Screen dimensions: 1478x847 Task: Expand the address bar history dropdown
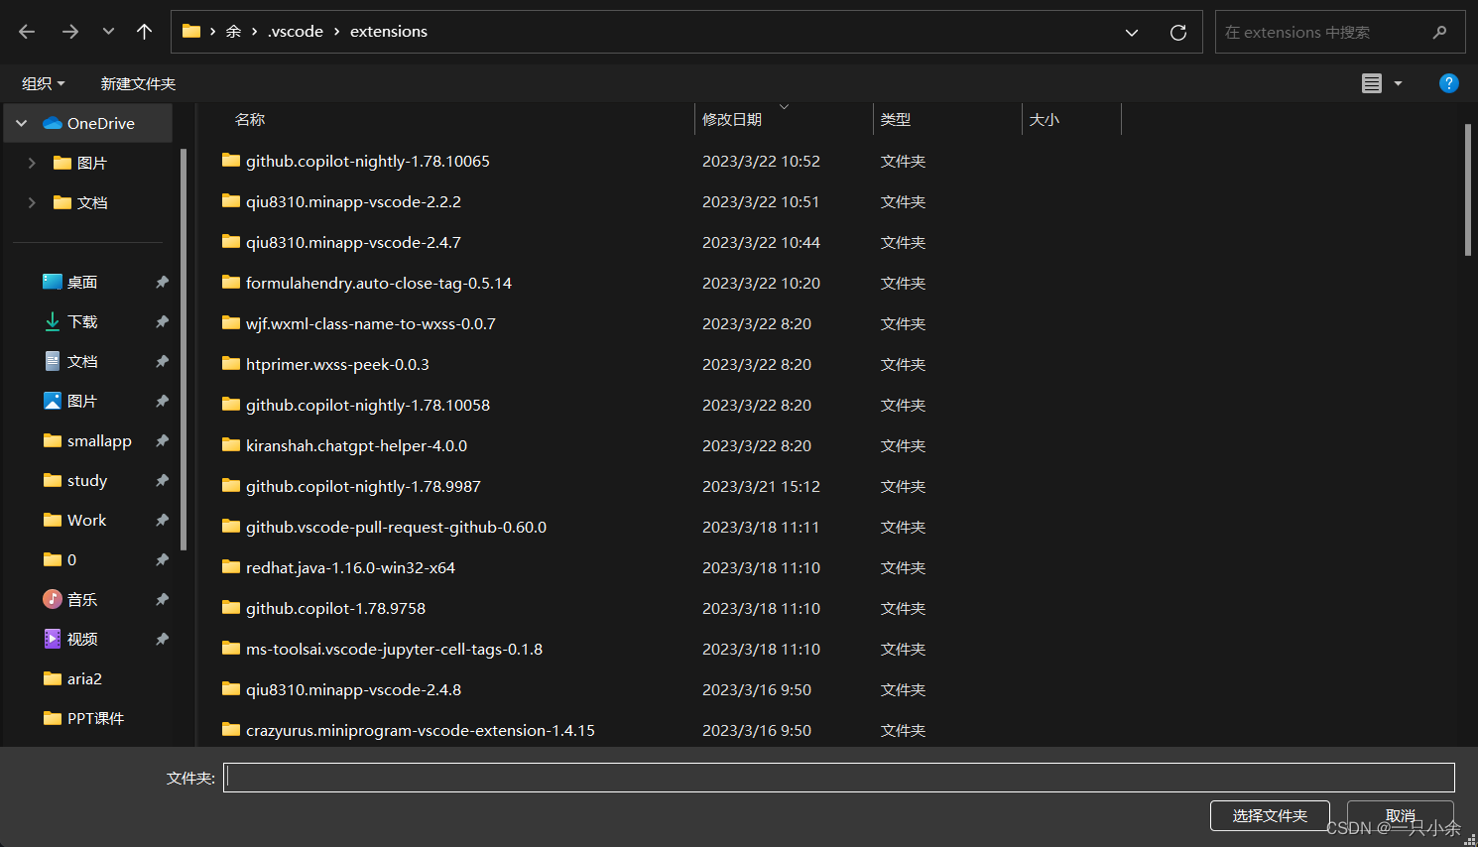(x=1132, y=32)
